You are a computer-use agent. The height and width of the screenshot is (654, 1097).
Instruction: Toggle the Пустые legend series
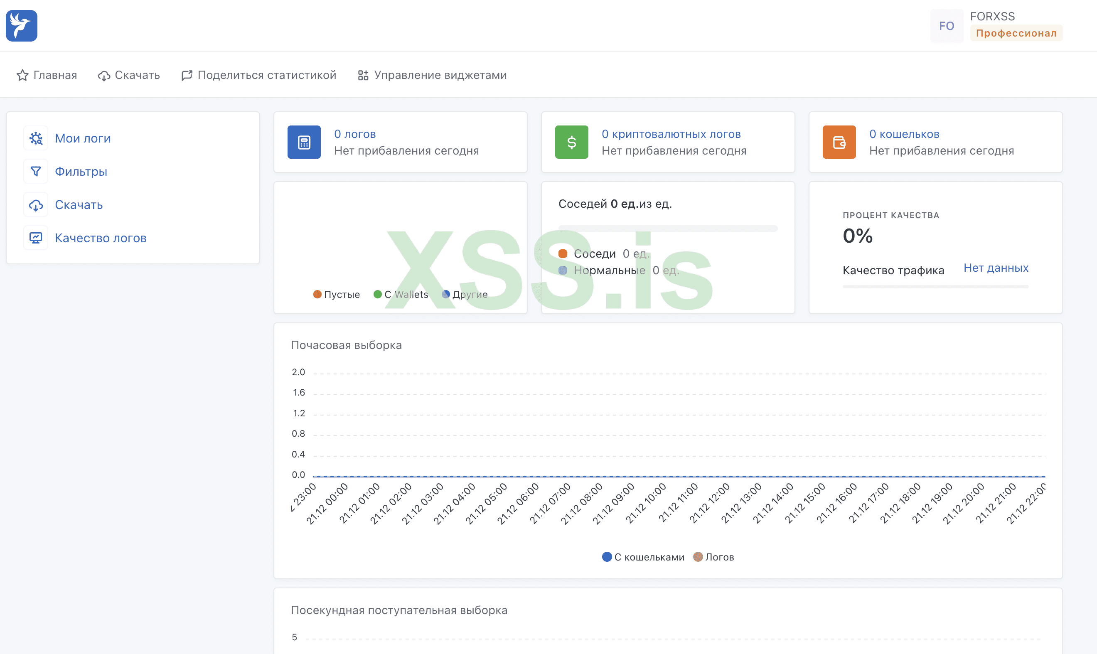coord(336,295)
